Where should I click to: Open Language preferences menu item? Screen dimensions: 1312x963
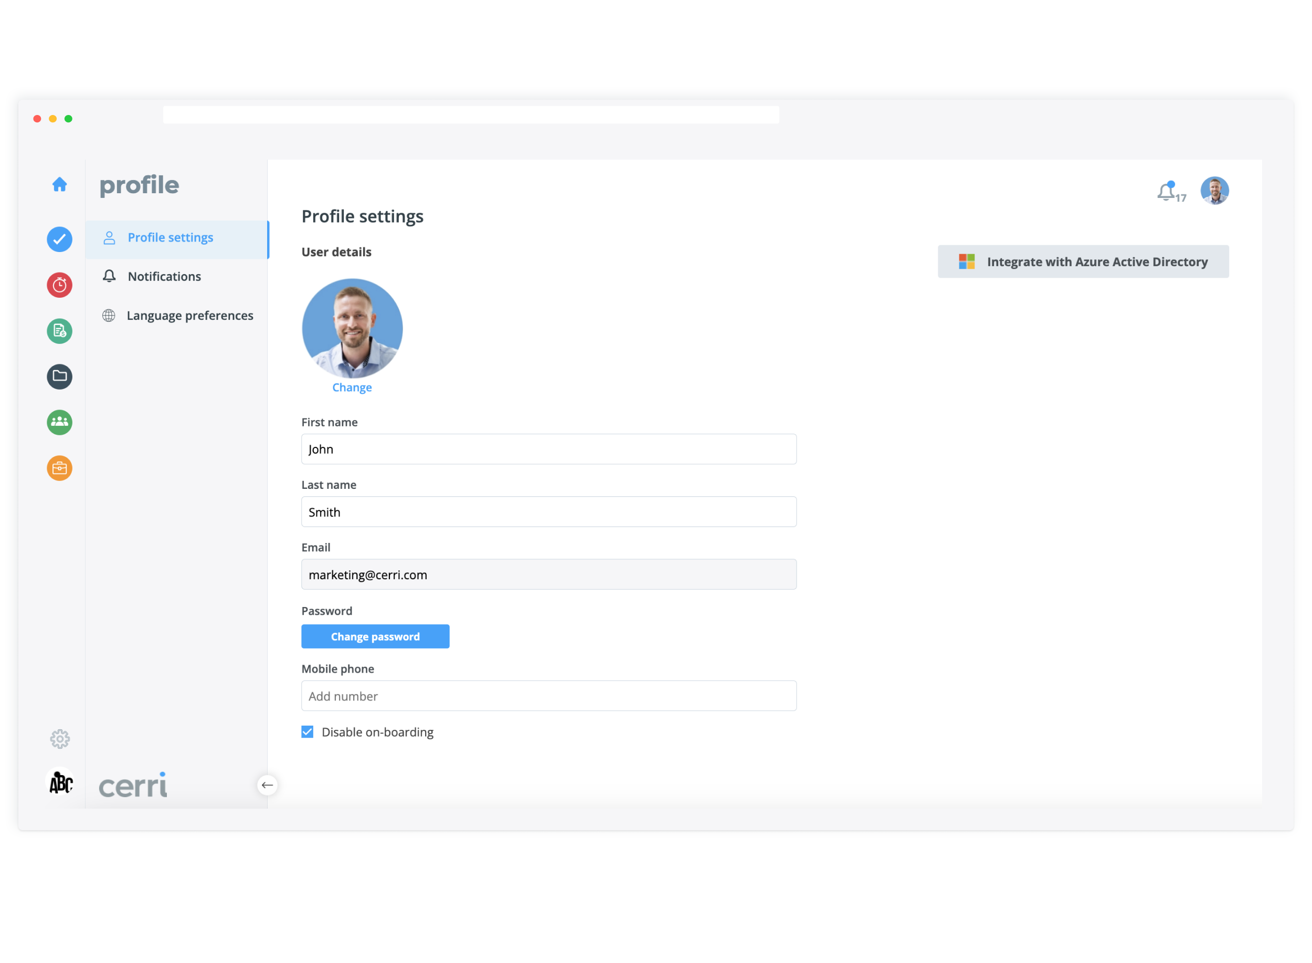point(189,316)
